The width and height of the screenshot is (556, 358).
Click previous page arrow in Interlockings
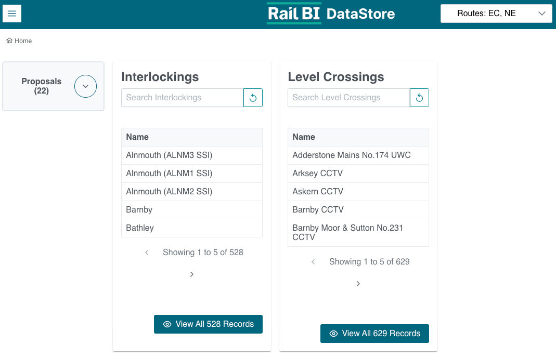tap(147, 253)
